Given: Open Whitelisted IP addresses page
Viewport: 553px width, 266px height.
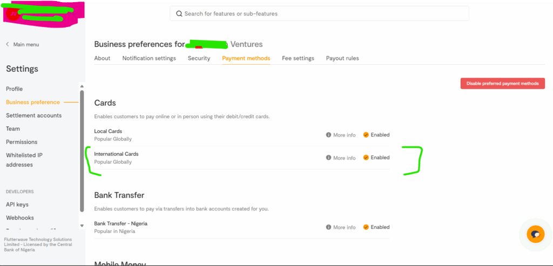Looking at the screenshot, I should (24, 160).
